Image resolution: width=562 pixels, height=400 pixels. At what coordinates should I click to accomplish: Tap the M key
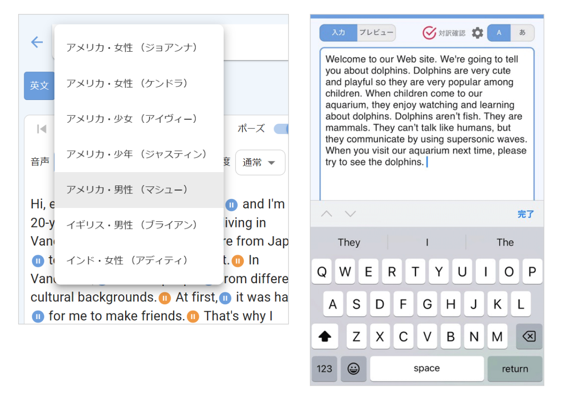[497, 337]
